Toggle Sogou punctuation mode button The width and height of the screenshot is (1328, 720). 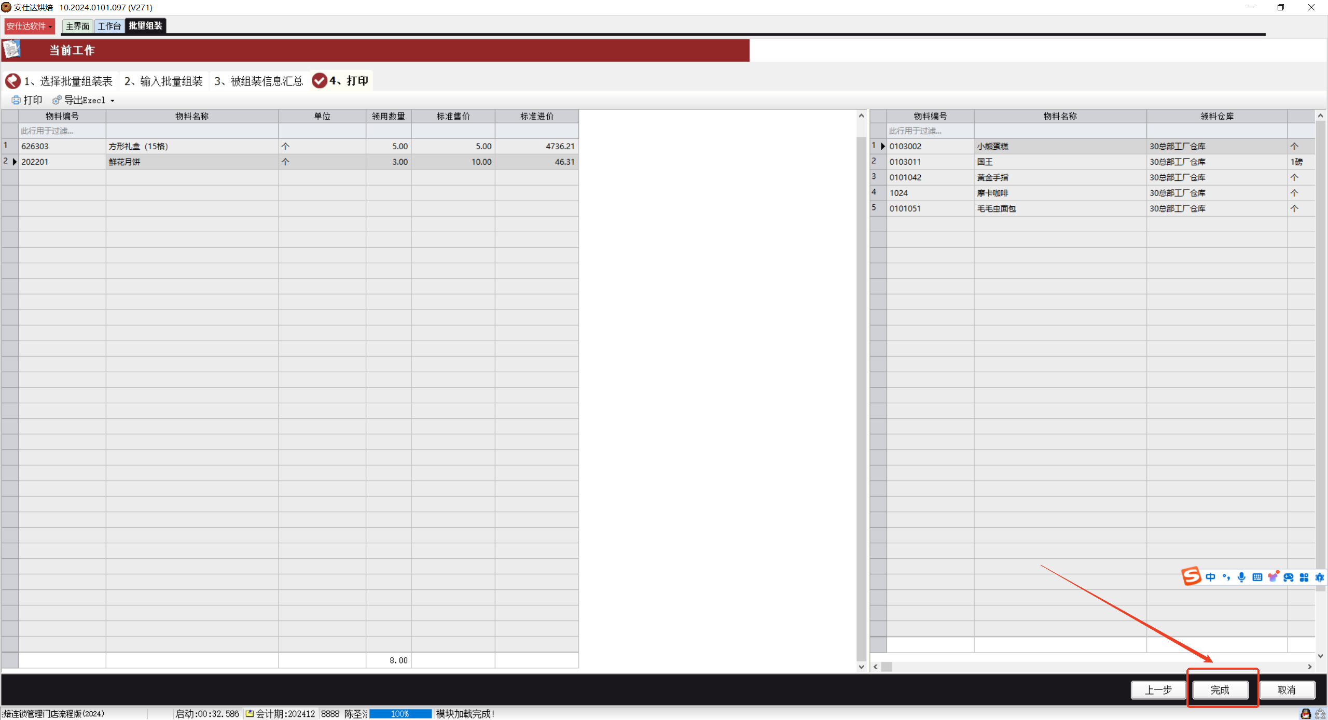1226,577
